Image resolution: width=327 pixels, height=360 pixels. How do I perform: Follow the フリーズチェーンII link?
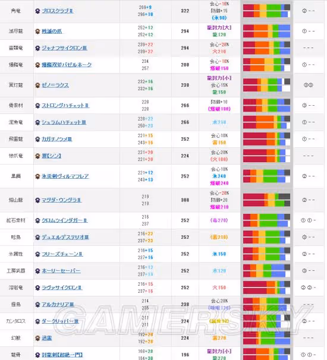62,254
